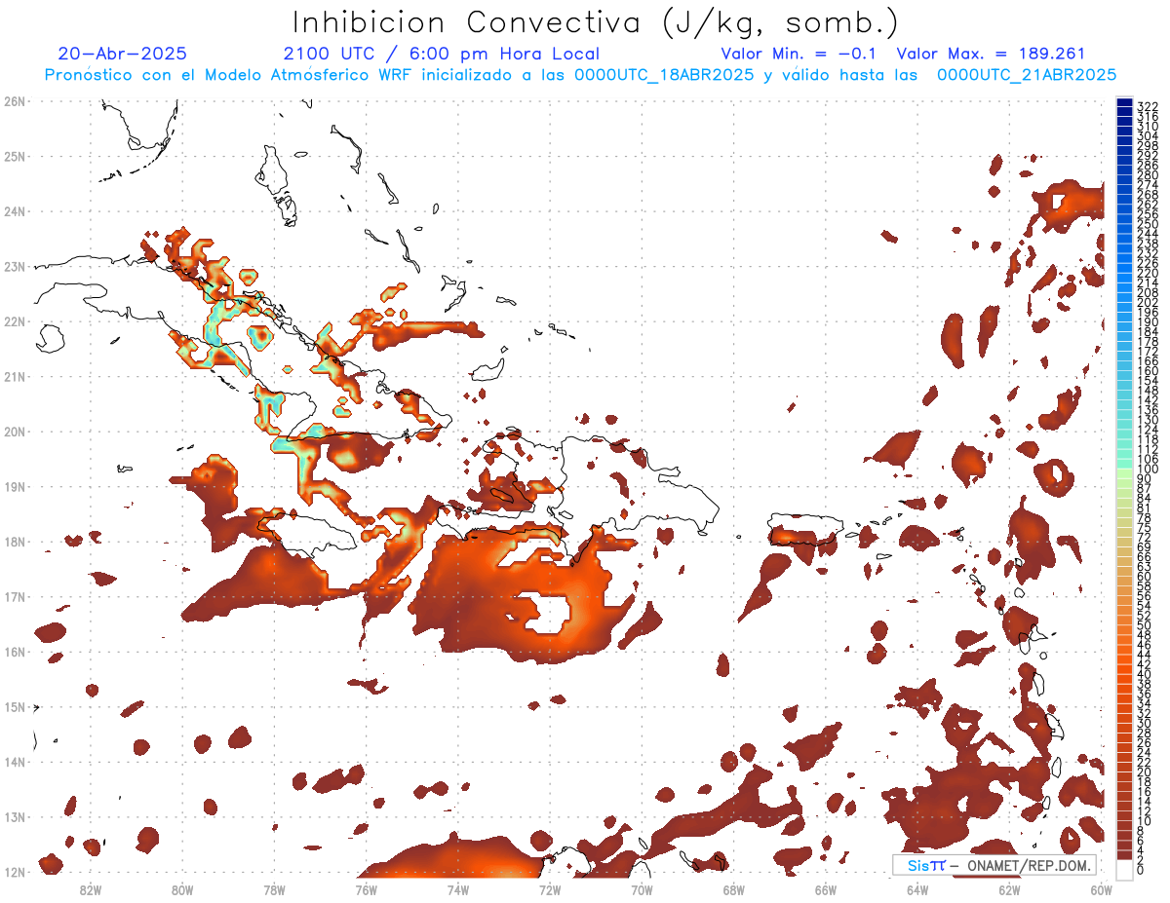Click the 'Pronóstico con el Modelo Atmosférico WRF' line
This screenshot has height=903, width=1170.
click(580, 74)
